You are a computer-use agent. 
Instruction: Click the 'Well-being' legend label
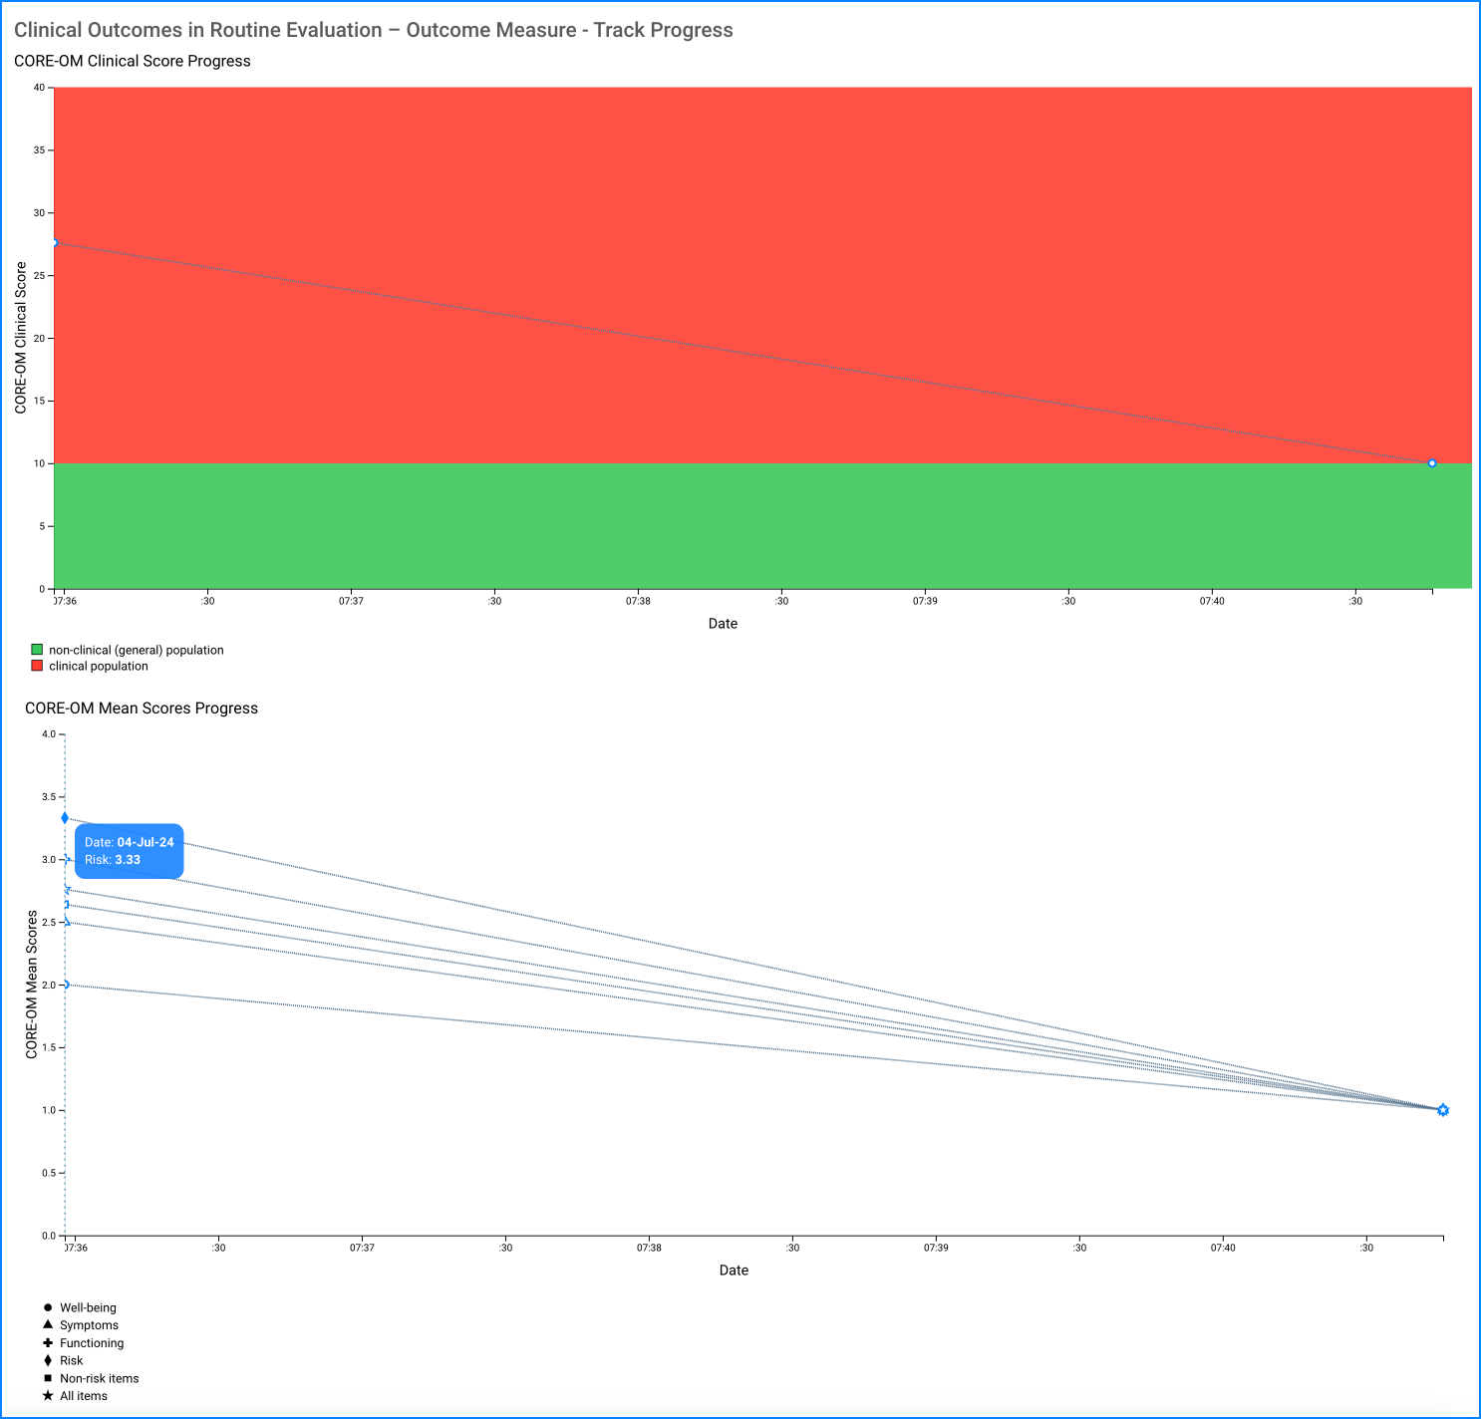click(x=88, y=1307)
